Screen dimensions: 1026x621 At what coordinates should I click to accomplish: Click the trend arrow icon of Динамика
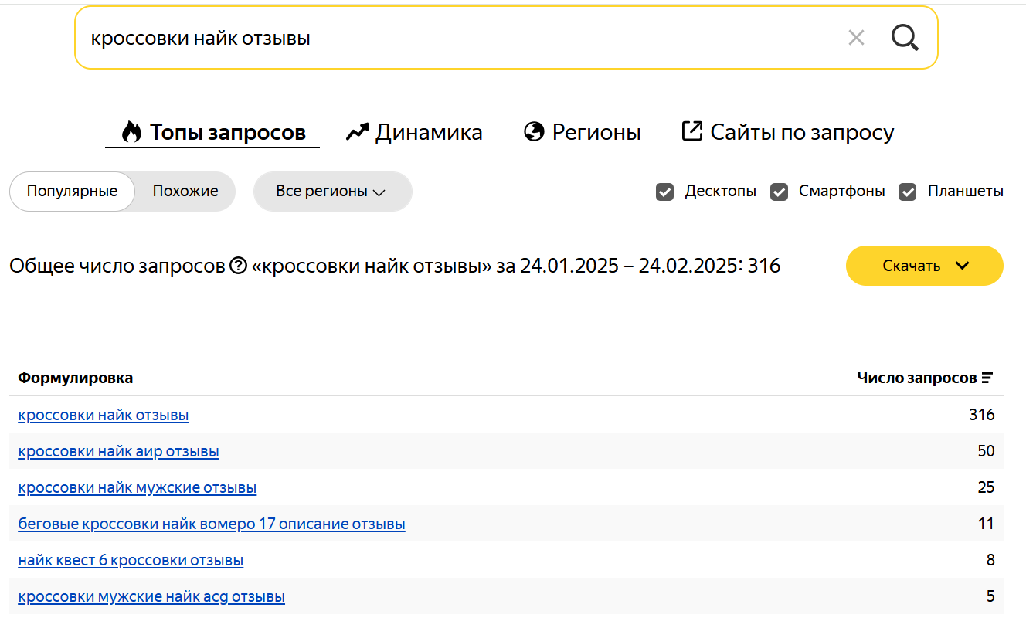coord(357,132)
